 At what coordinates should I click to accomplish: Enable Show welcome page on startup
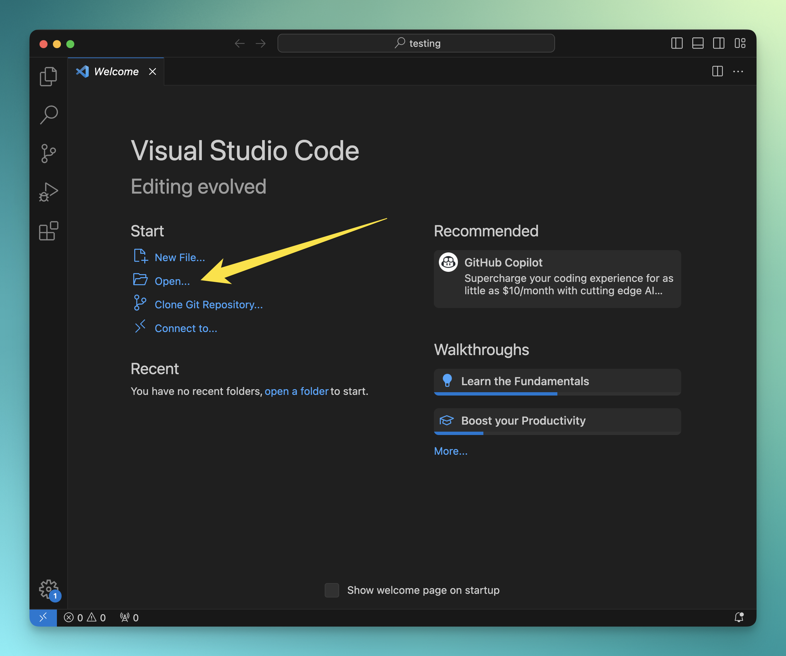tap(332, 590)
